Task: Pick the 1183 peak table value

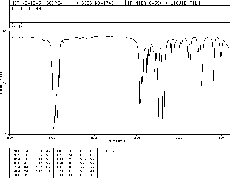Action: (60, 151)
